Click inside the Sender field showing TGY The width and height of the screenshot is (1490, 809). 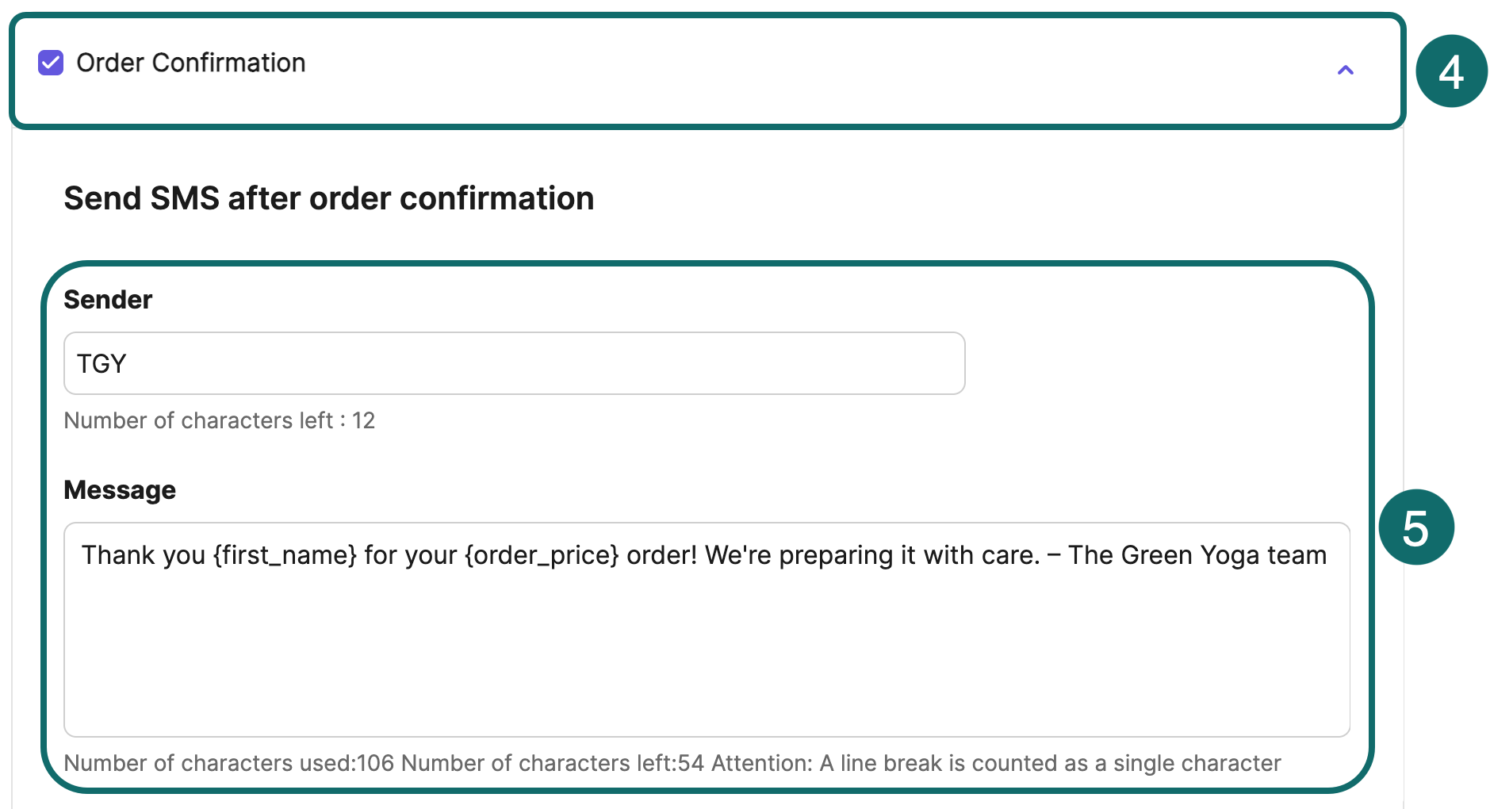[514, 363]
